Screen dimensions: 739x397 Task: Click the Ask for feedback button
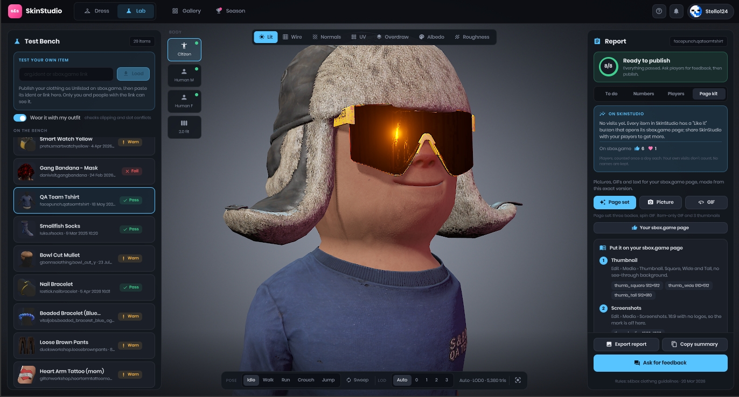pos(660,363)
